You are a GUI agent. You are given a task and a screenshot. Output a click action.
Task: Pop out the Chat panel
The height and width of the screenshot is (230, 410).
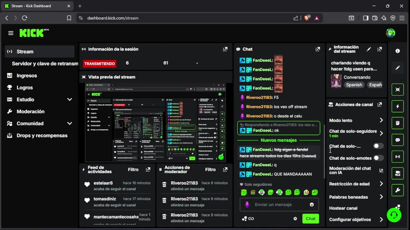[x=317, y=49]
